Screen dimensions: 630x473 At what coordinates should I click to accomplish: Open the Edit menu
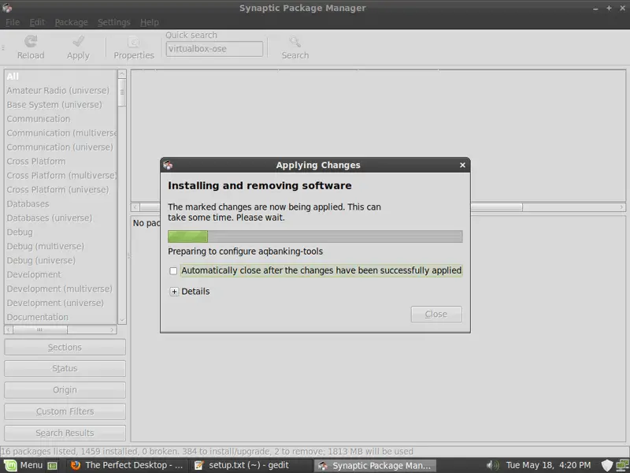point(37,22)
